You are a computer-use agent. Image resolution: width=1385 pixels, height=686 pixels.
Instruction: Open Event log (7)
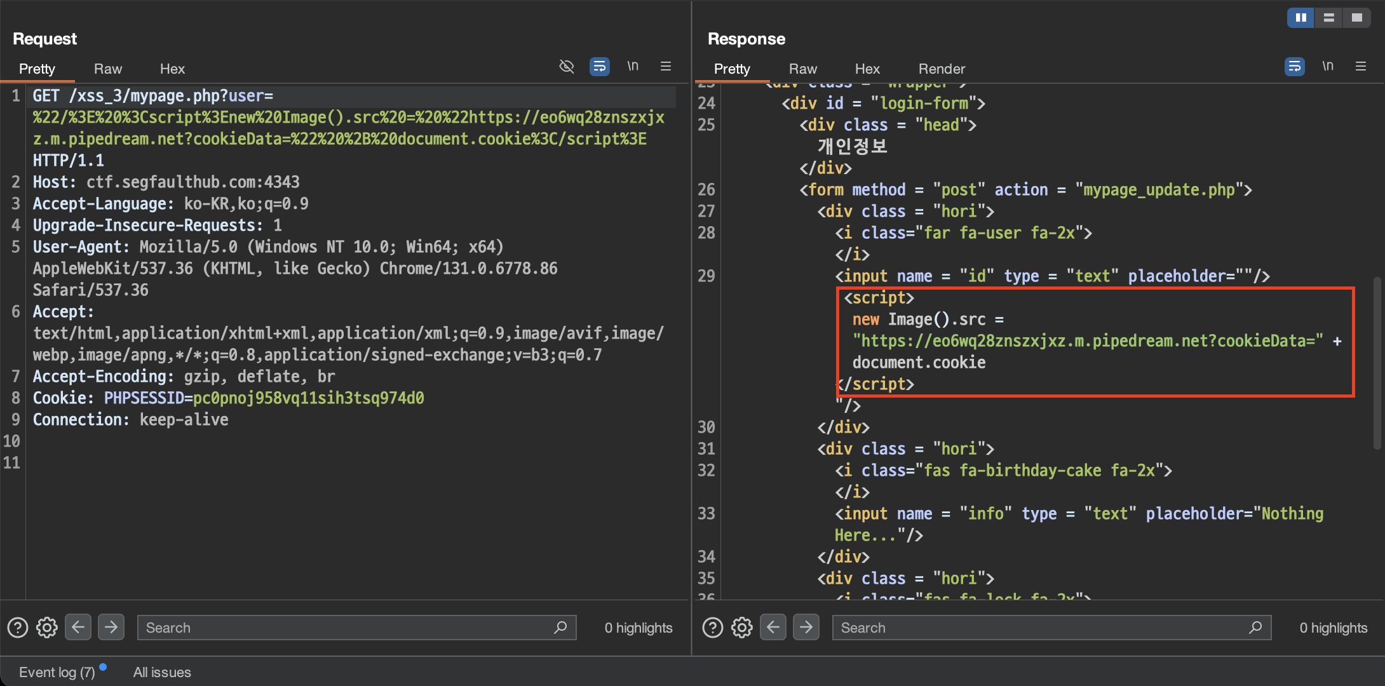[x=57, y=672]
